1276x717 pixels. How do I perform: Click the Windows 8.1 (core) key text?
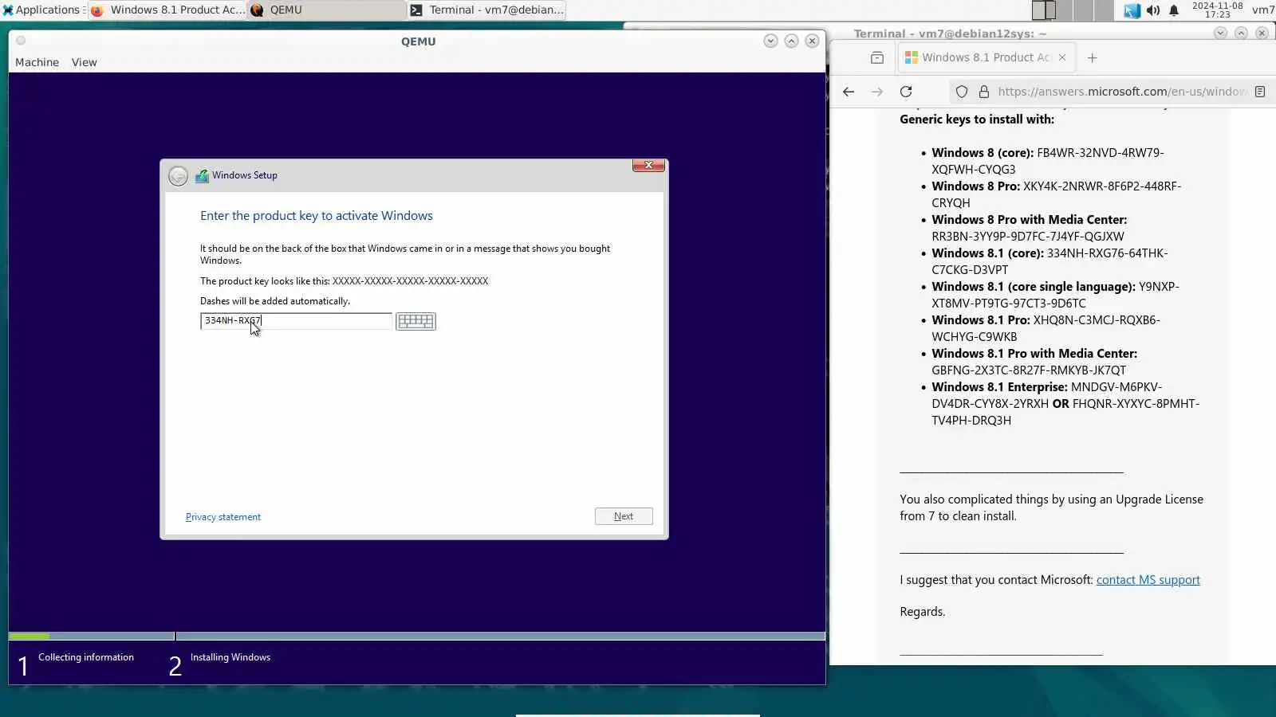pos(1050,261)
